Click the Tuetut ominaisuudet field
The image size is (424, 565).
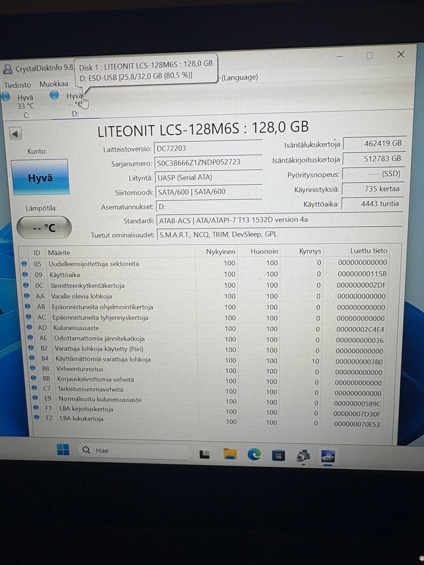pyautogui.click(x=279, y=234)
